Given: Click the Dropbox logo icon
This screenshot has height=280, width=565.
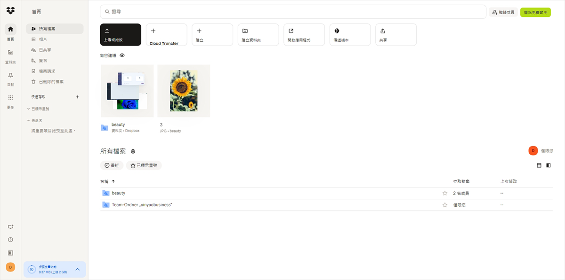Looking at the screenshot, I should tap(10, 9).
